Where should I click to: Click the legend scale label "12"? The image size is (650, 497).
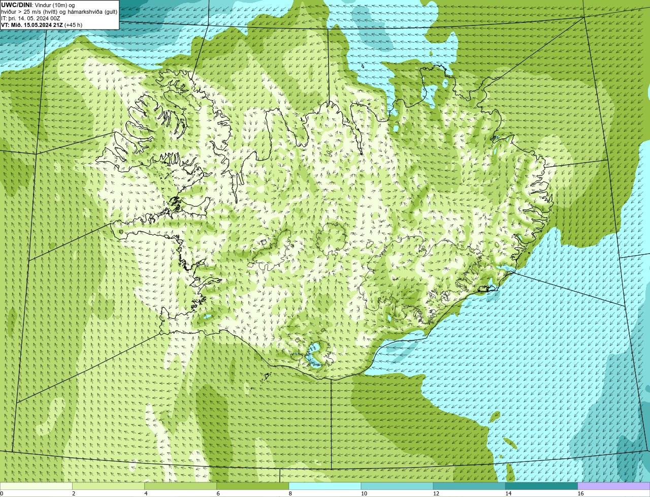coord(436,493)
